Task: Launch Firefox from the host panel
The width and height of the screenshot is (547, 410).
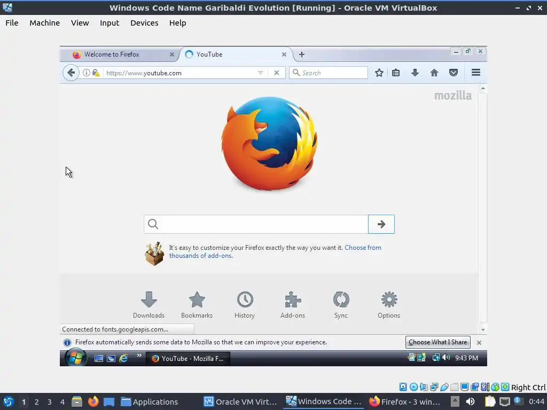Action: (x=93, y=401)
